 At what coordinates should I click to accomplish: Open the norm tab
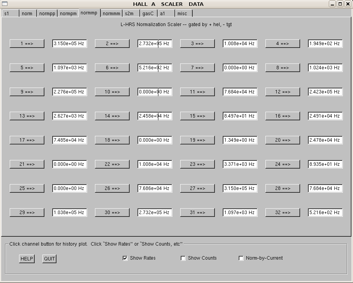[x=28, y=14]
